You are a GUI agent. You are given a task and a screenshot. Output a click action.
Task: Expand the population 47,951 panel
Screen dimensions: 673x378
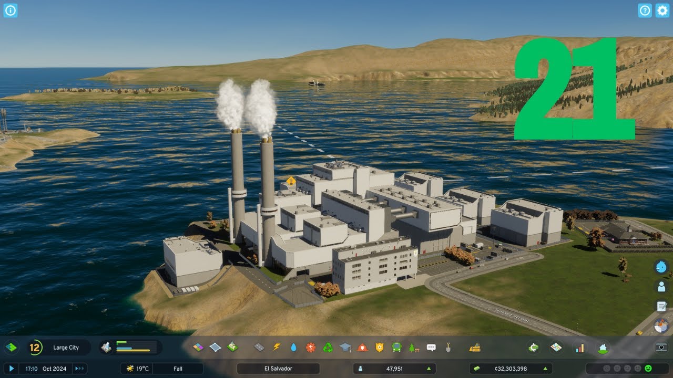(395, 369)
